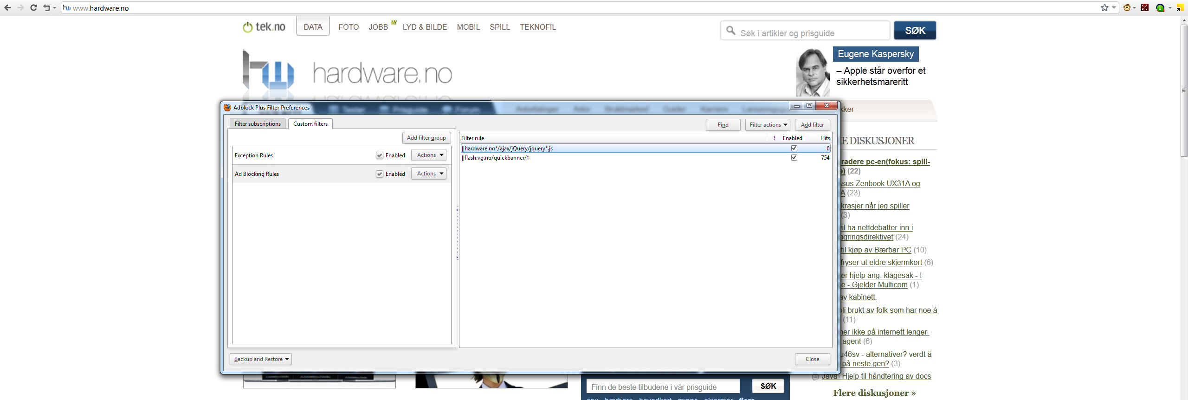
Task: Bookmark this page with the star icon
Action: point(1104,7)
